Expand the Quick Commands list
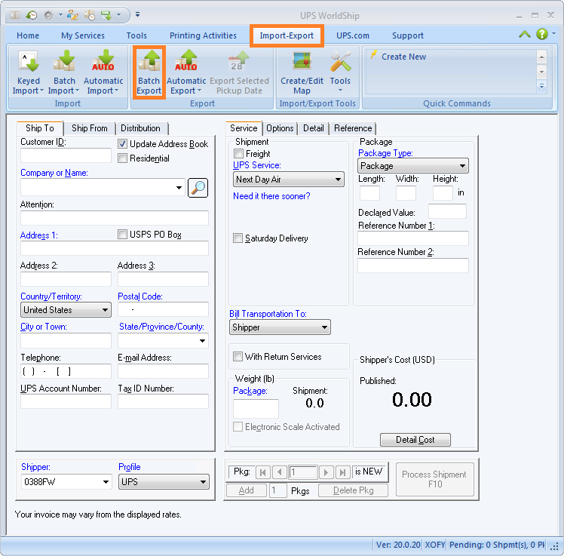The height and width of the screenshot is (556, 564). tap(541, 87)
